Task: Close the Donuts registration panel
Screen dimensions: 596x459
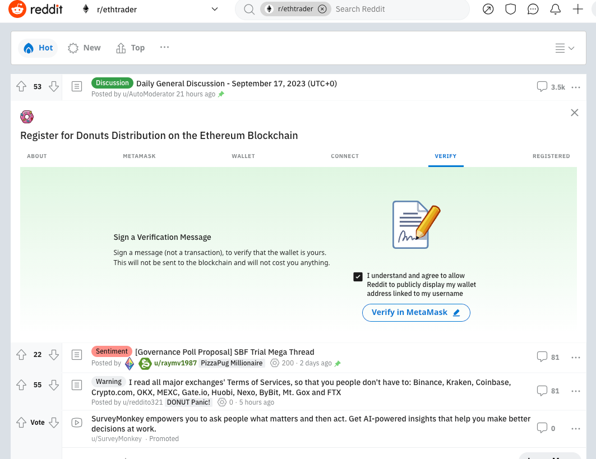Action: pyautogui.click(x=574, y=113)
